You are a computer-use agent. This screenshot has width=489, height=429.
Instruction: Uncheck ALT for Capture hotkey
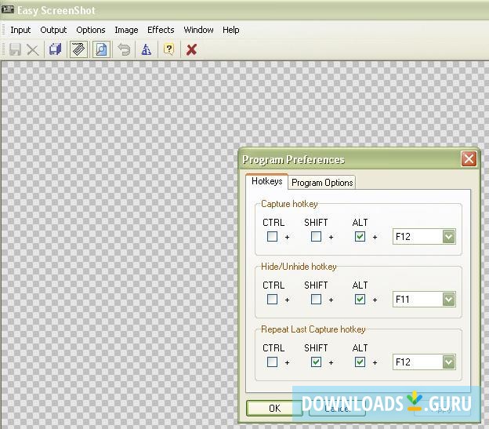point(360,237)
